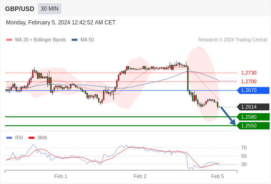The height and width of the screenshot is (184, 271).
Task: Click the 9MA legend label
Action: pyautogui.click(x=42, y=138)
